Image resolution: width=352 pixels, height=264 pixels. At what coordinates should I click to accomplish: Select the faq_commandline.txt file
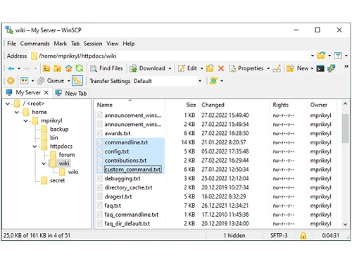(132, 215)
